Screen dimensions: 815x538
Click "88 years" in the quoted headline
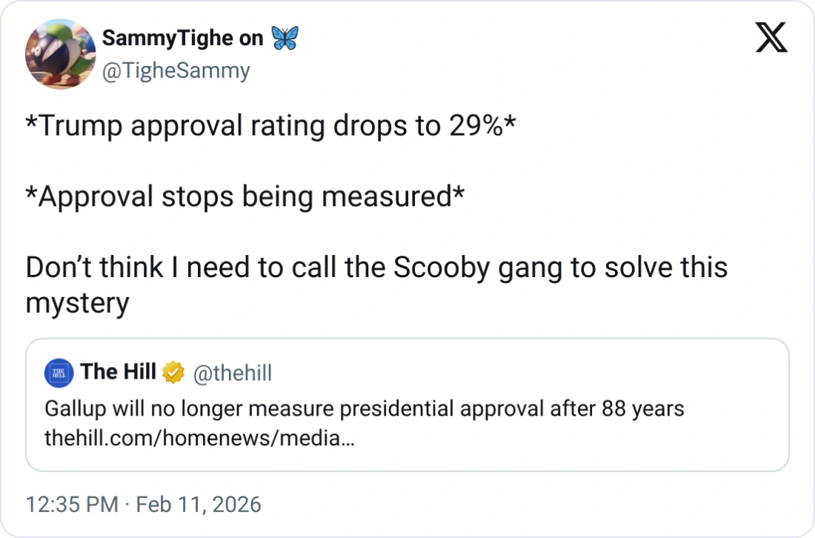point(642,408)
